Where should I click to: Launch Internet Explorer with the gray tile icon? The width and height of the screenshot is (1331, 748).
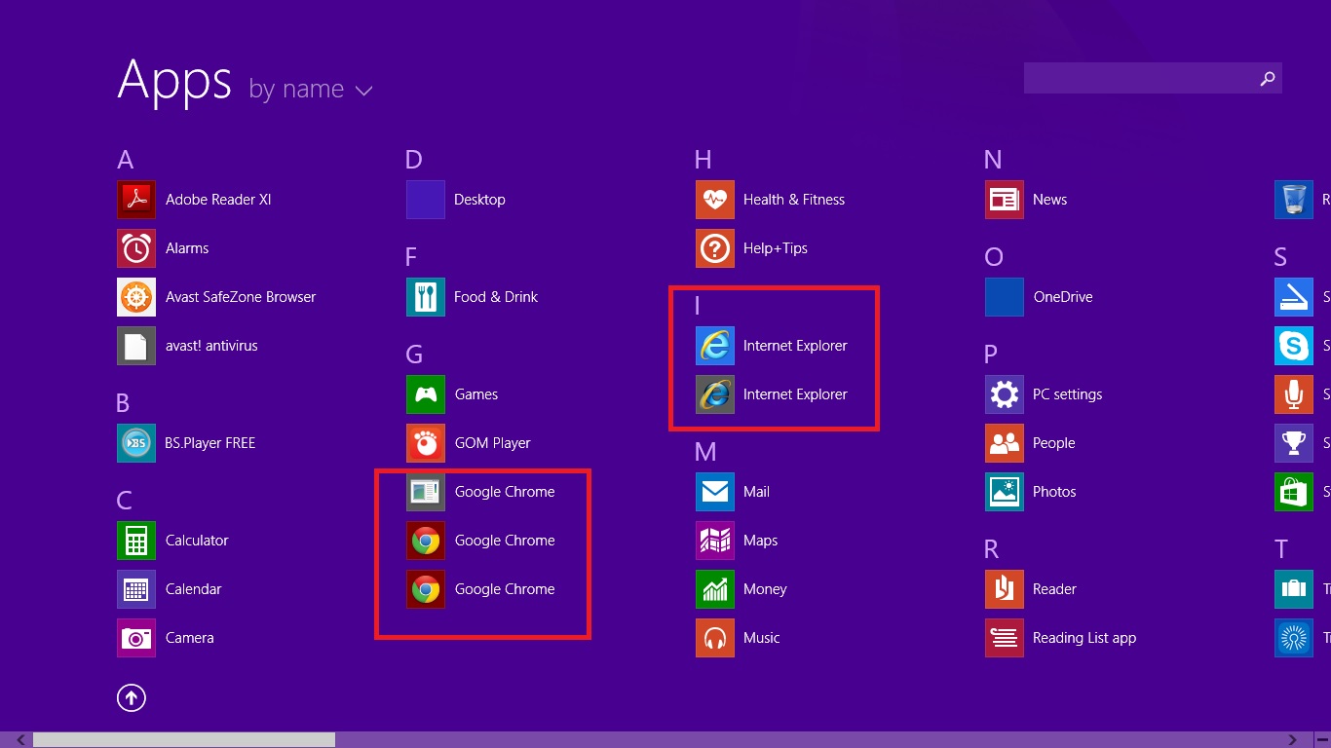[772, 394]
